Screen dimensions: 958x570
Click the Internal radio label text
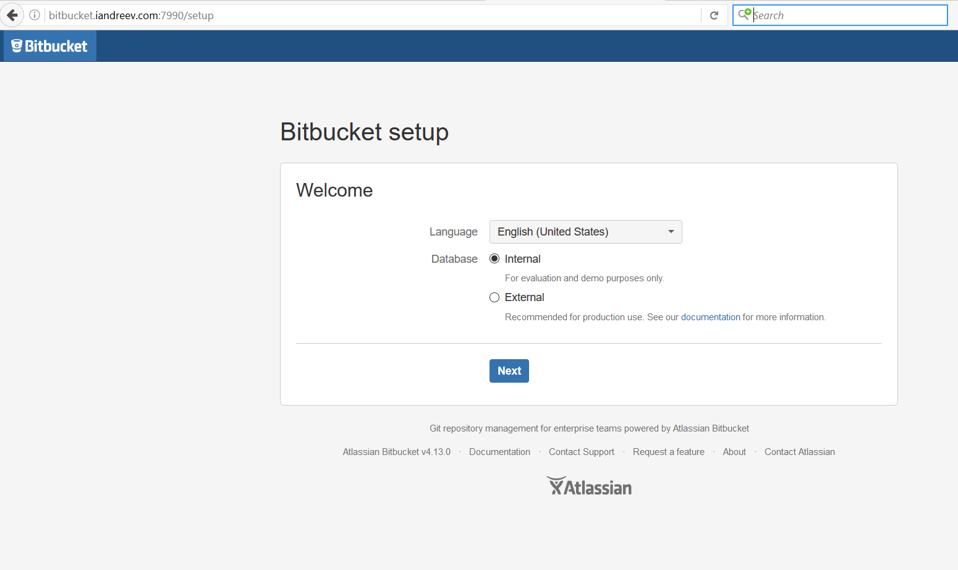pos(523,259)
